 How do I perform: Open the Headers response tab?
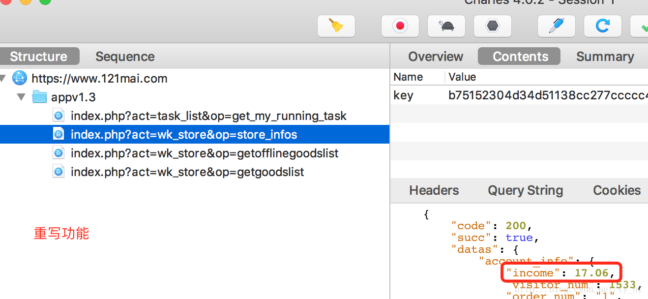[x=434, y=190]
